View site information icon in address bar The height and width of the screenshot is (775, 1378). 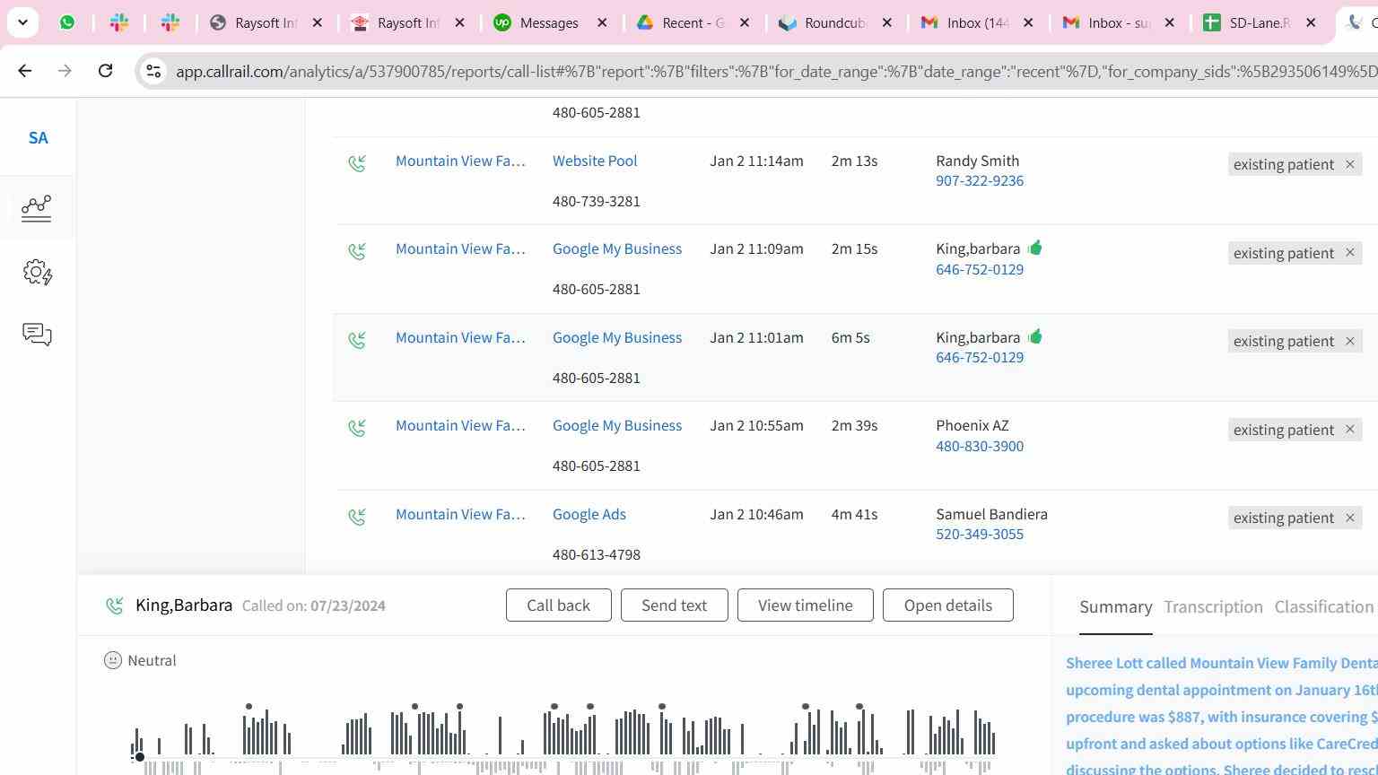(x=153, y=71)
